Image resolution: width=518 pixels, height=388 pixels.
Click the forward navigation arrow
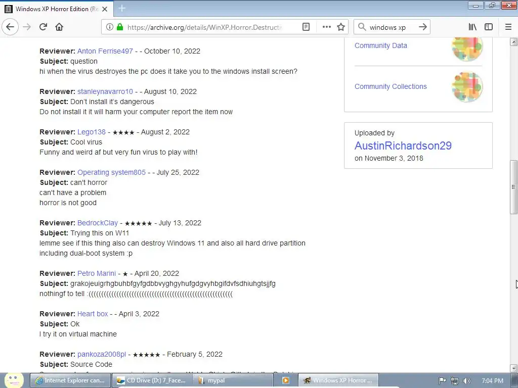point(27,27)
